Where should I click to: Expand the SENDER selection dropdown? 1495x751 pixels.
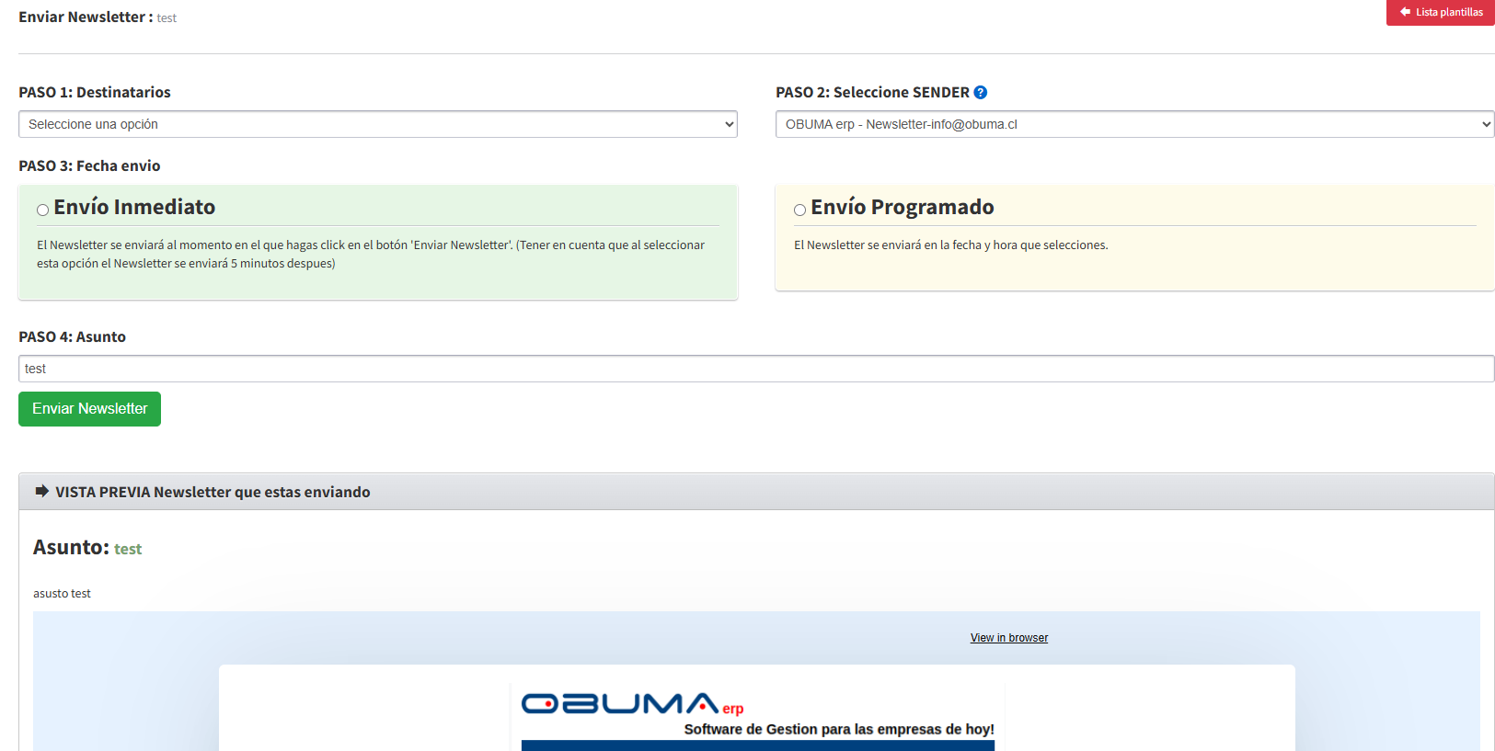click(x=1134, y=124)
